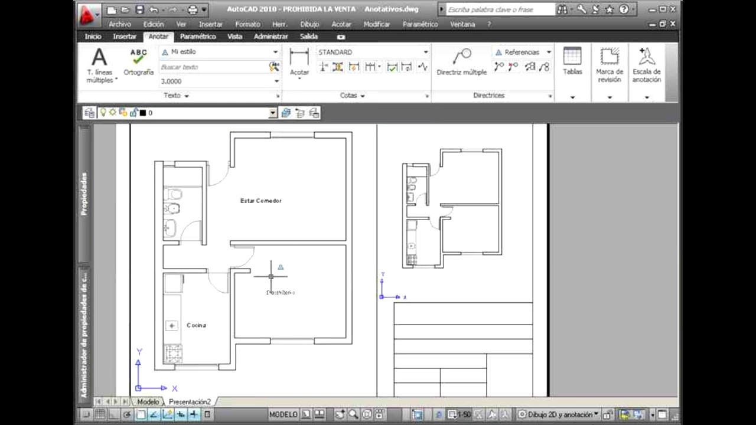The height and width of the screenshot is (425, 756).
Task: Toggle polar tracking in status bar
Action: click(126, 414)
